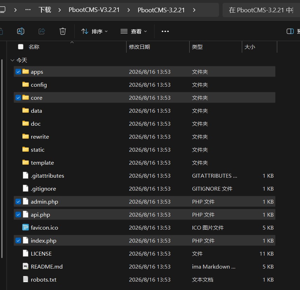Click the admin.php file icon
This screenshot has height=290, width=300.
tap(26, 202)
